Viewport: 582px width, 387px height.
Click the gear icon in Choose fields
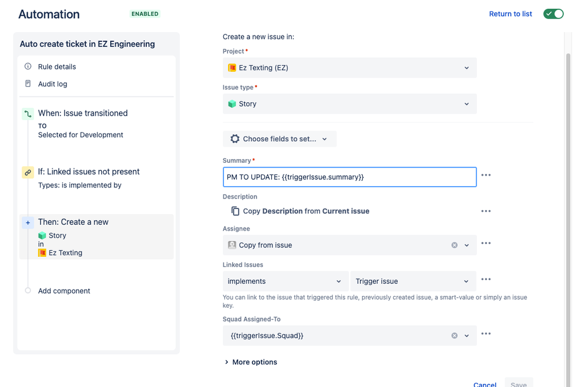(234, 138)
